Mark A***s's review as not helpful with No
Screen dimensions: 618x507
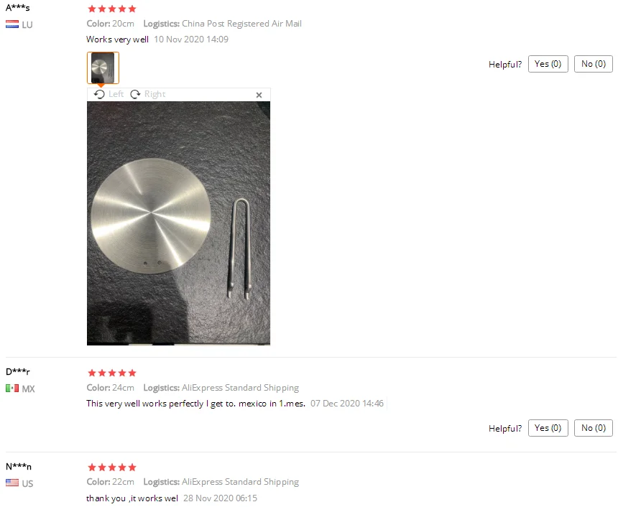coord(593,64)
